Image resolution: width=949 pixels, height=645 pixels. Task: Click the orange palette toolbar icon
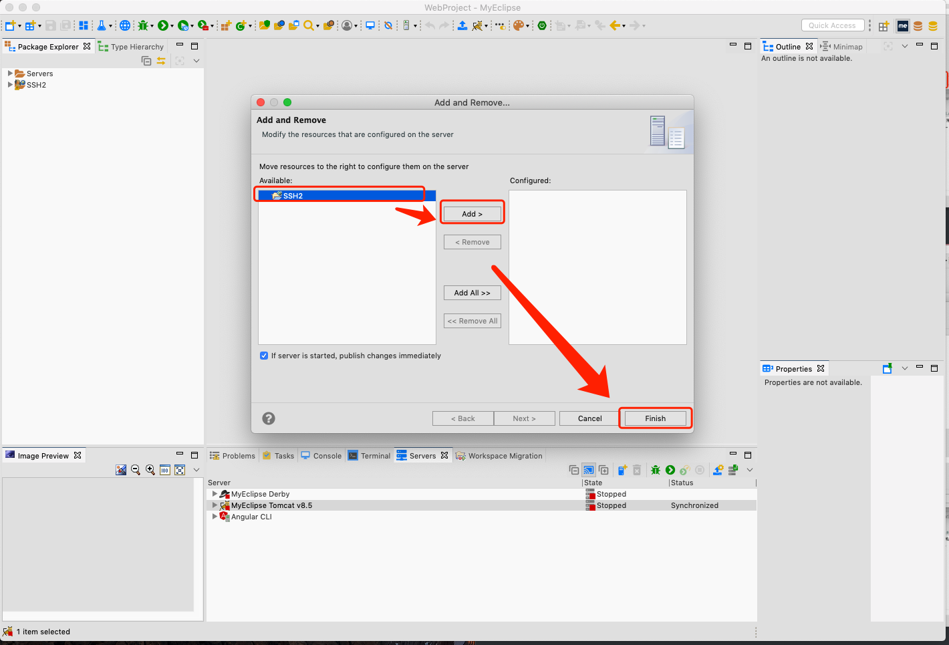(x=518, y=25)
